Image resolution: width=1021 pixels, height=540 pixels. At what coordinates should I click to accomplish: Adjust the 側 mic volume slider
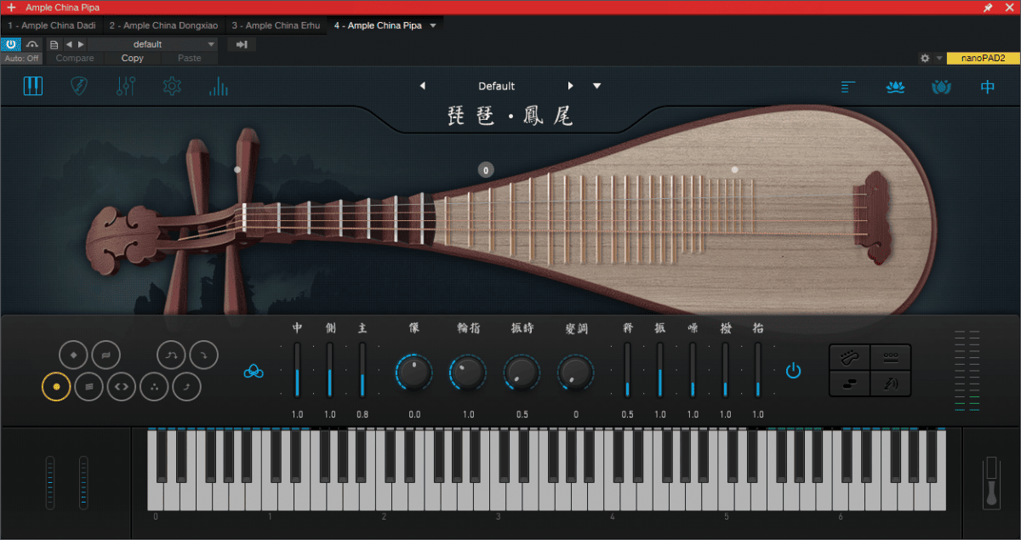329,370
